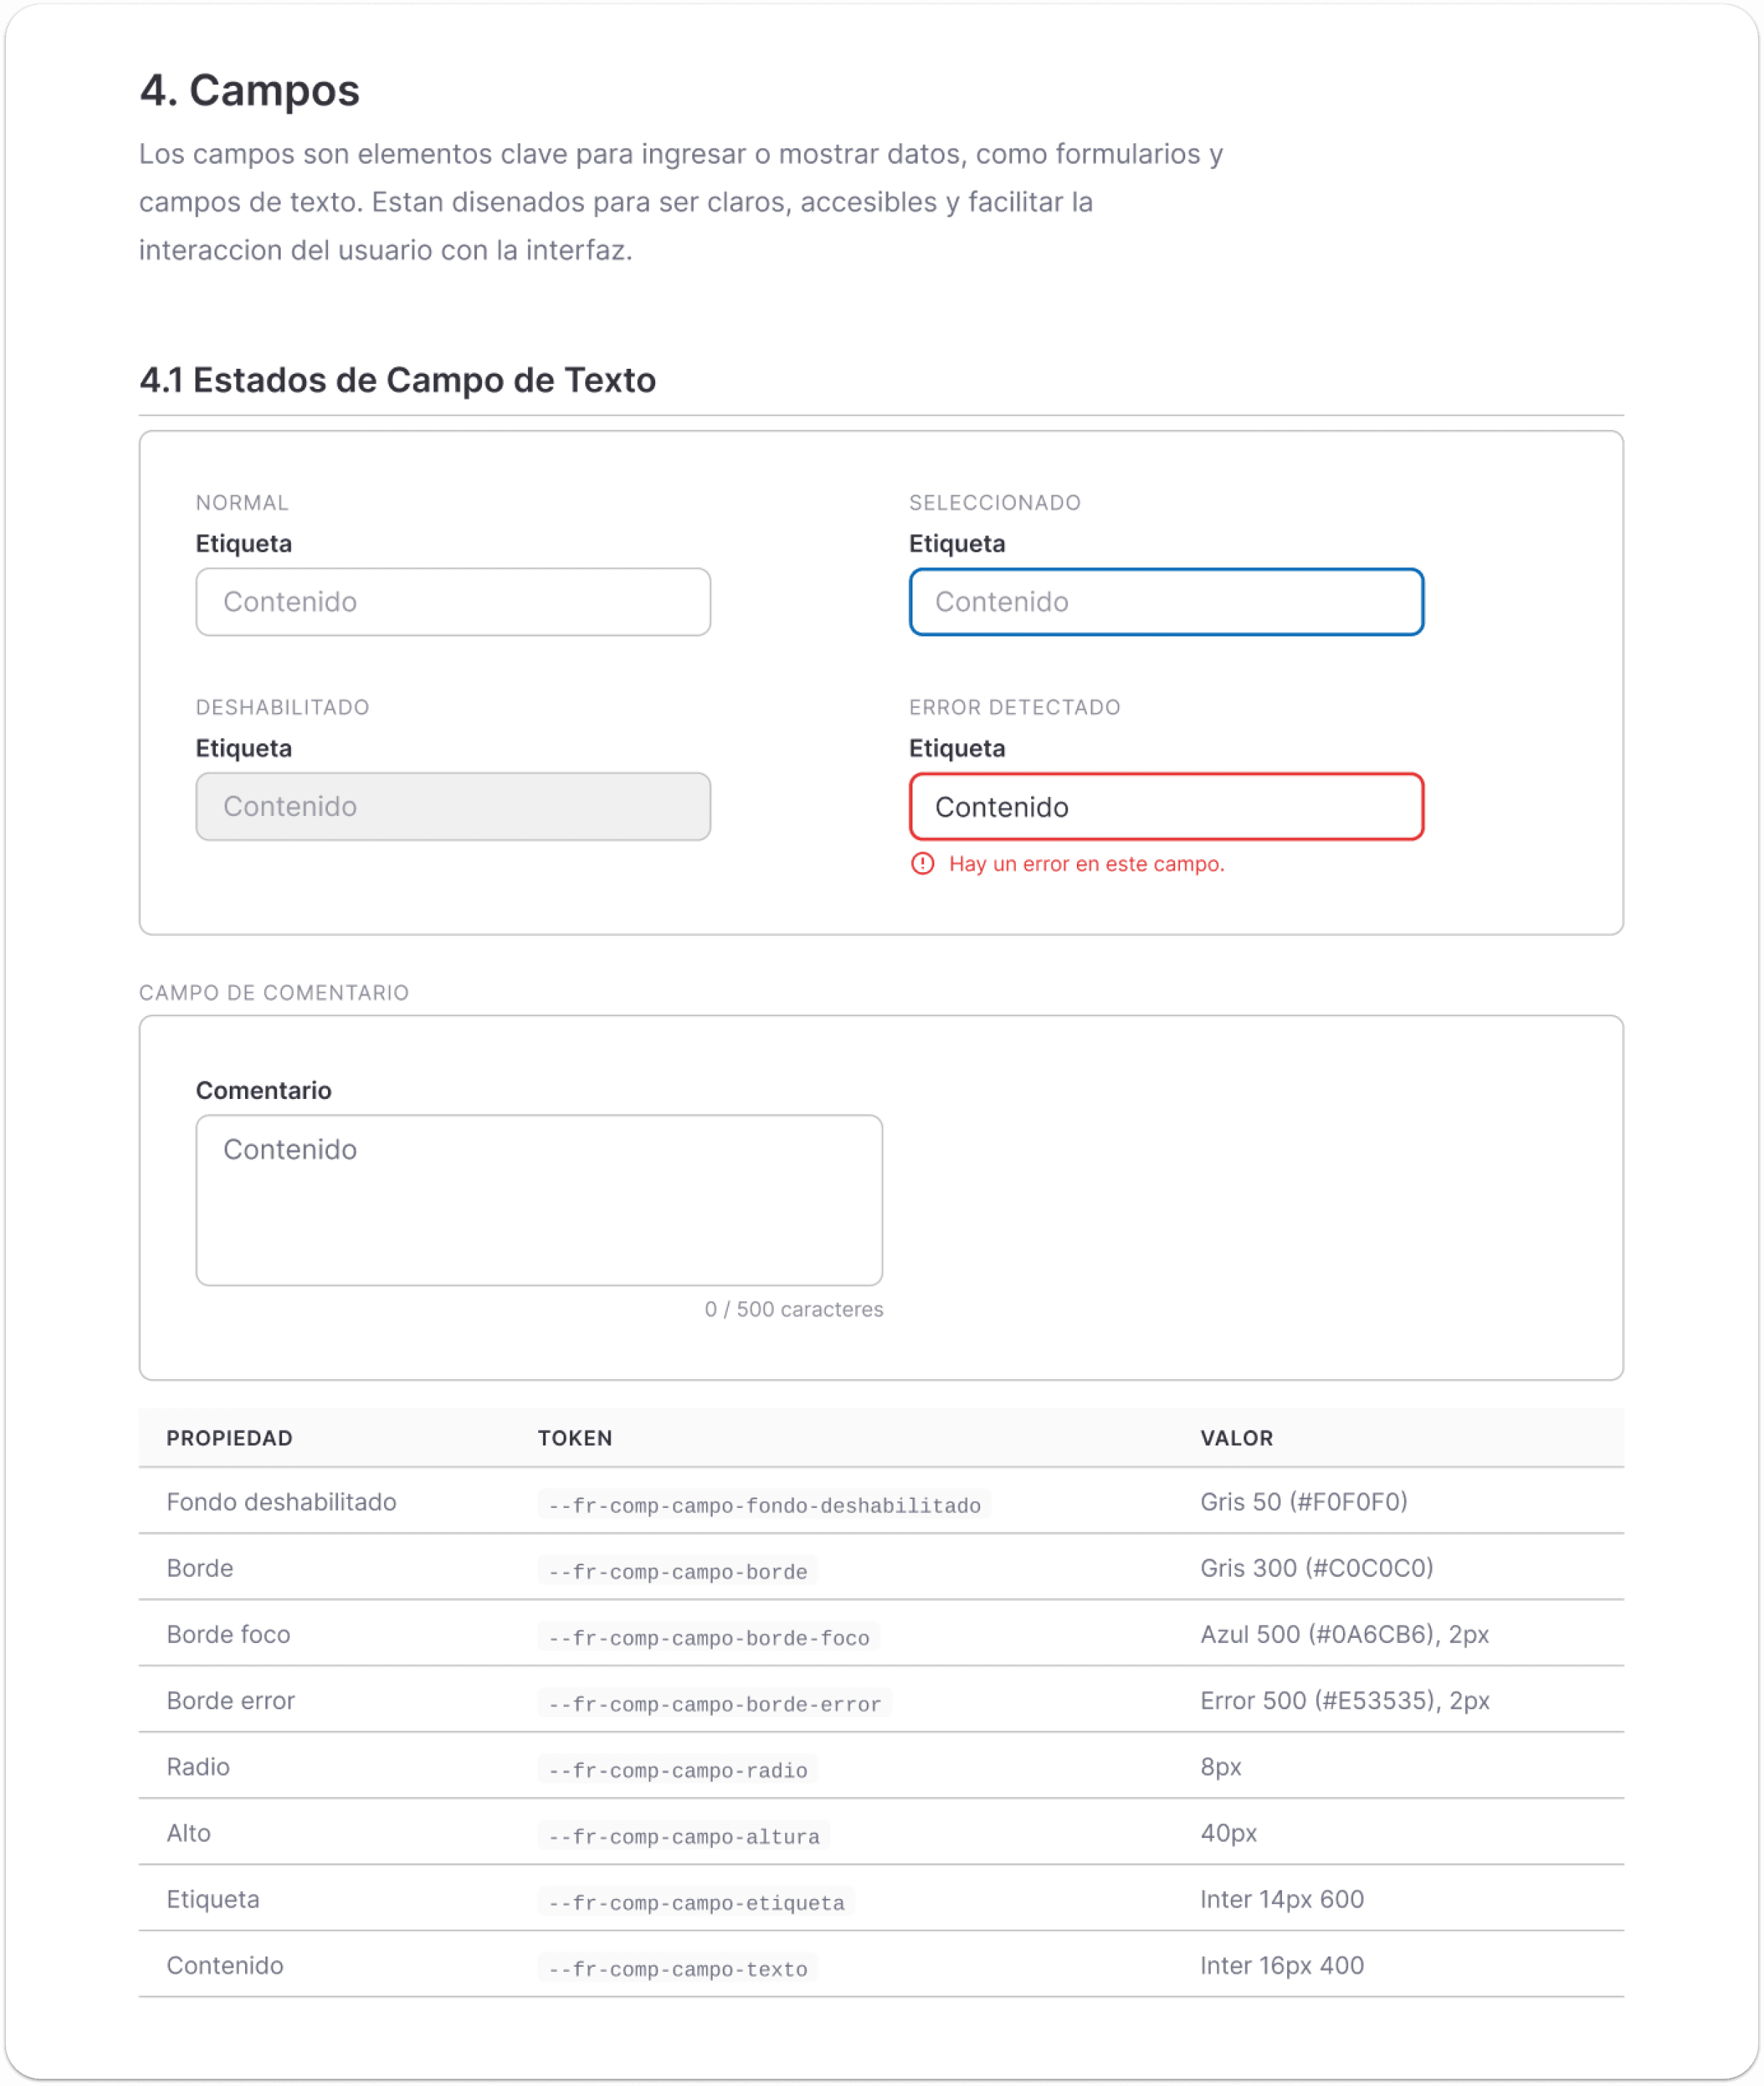
Task: Click the disabled gray Contenido field
Action: point(453,807)
